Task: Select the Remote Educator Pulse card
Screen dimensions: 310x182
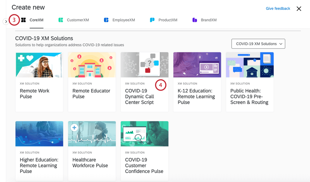Action: [x=92, y=82]
